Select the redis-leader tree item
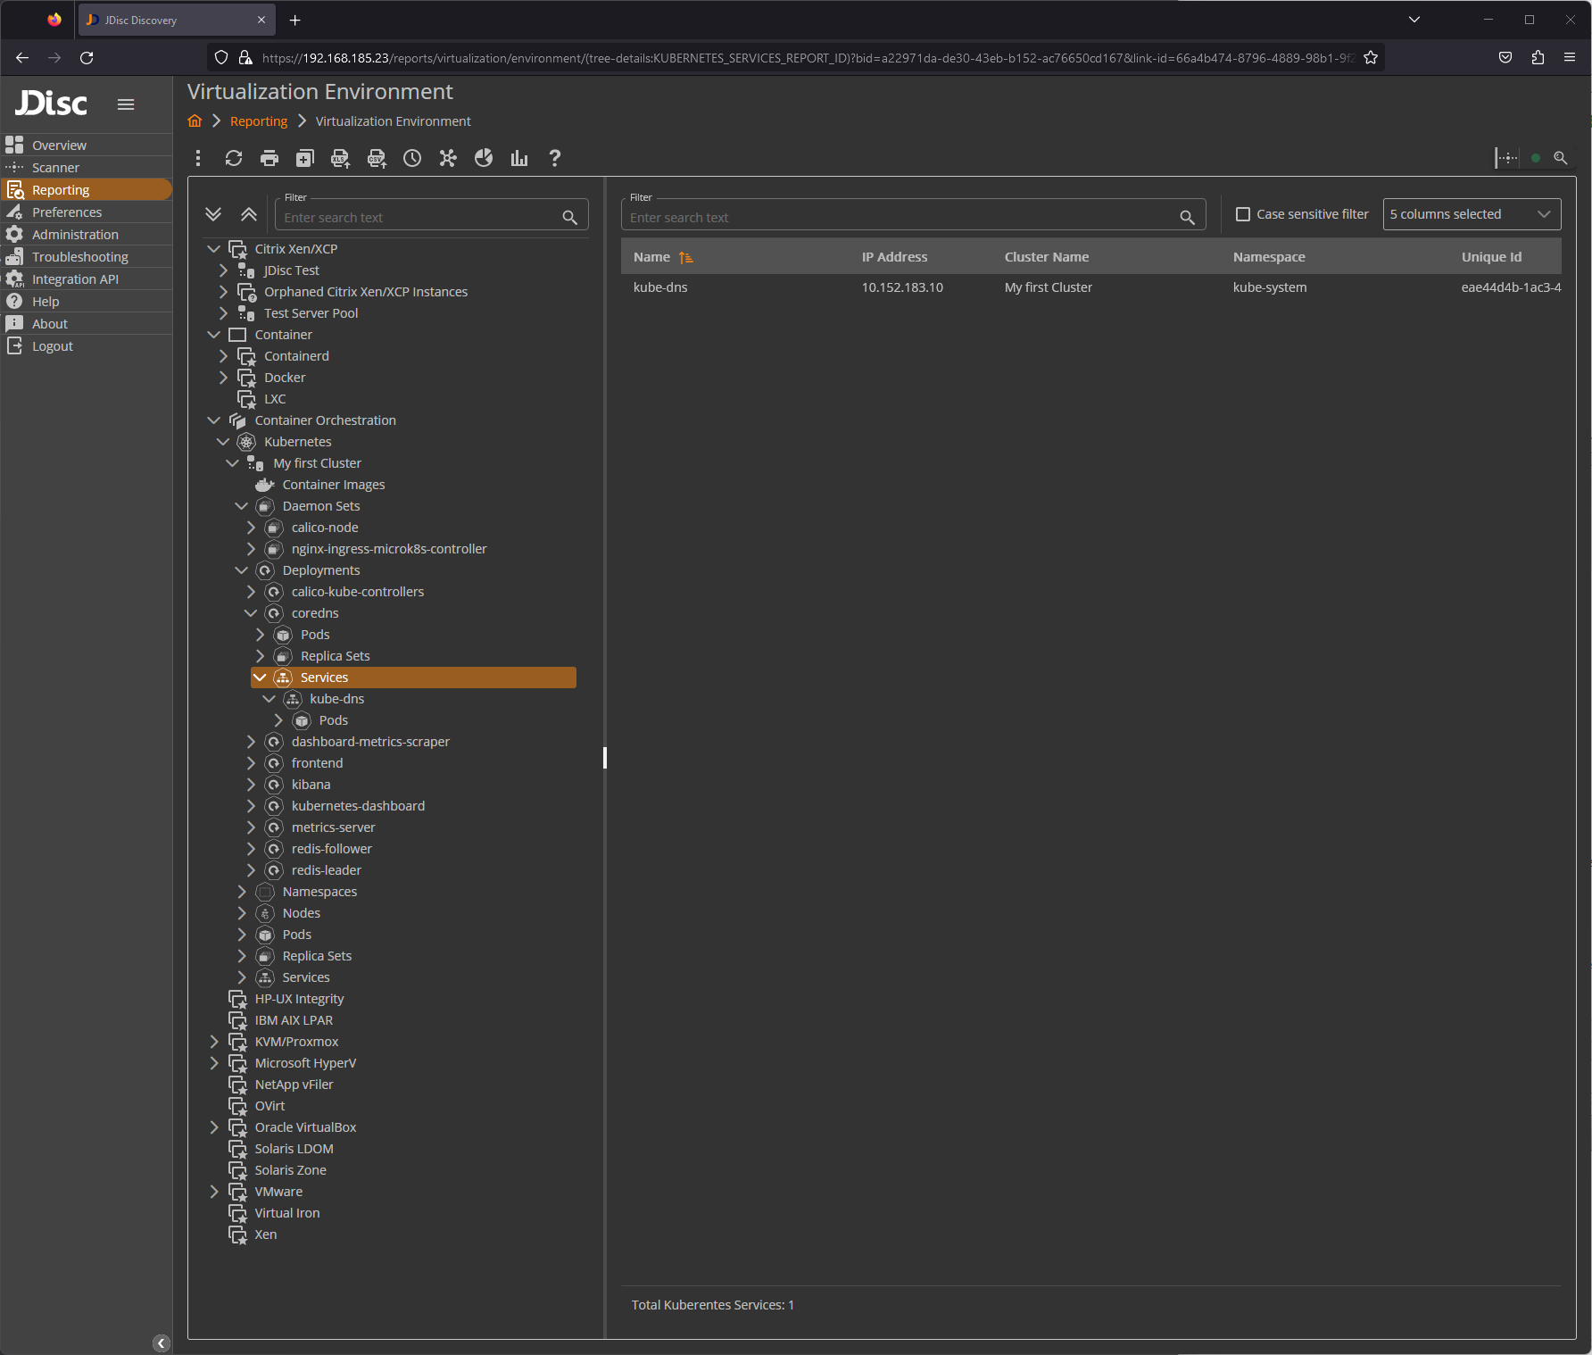Viewport: 1592px width, 1355px height. point(327,870)
